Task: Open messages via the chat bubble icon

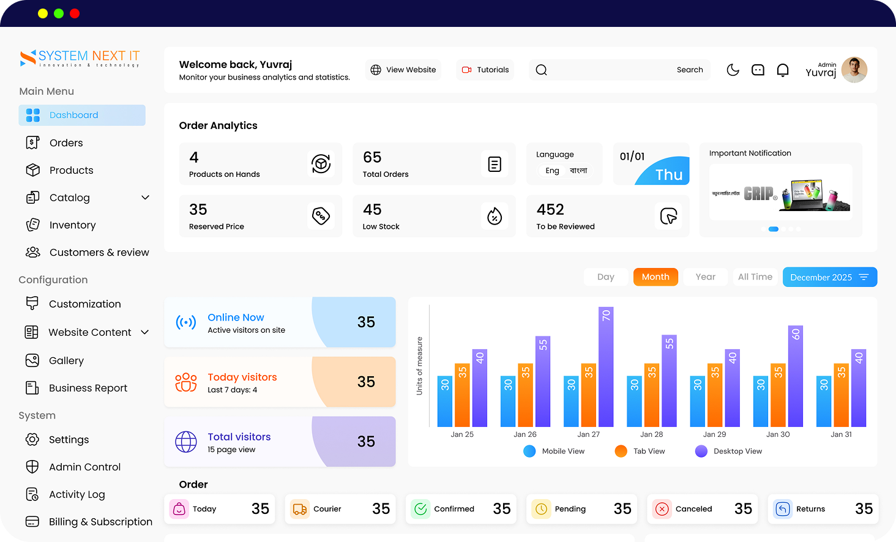Action: click(758, 70)
